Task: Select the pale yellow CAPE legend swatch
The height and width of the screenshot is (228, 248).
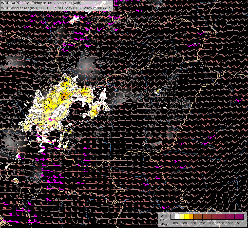Action: coord(182,217)
